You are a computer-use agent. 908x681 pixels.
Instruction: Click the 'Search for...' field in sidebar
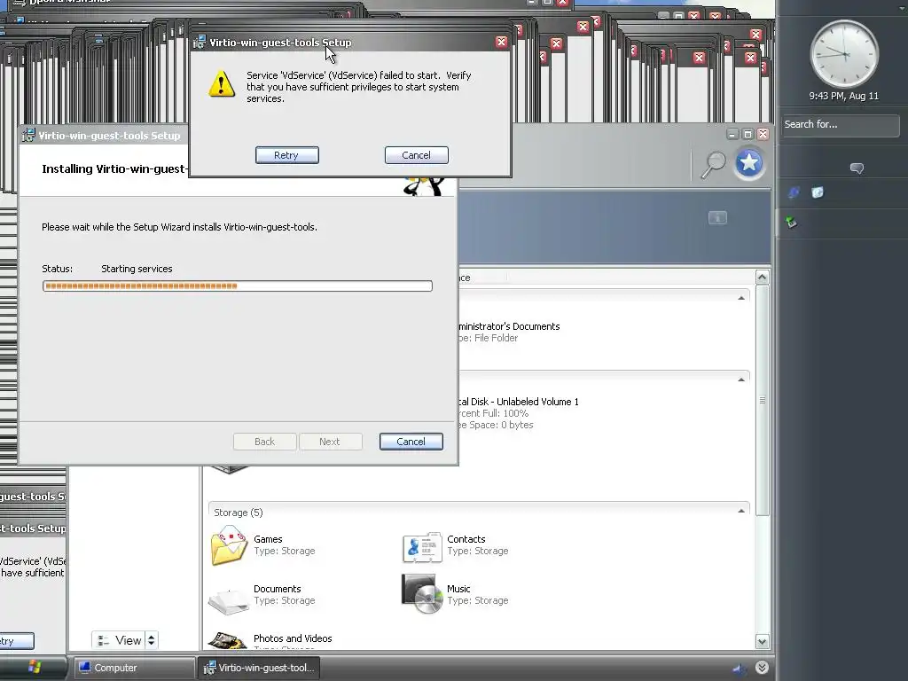pyautogui.click(x=841, y=125)
